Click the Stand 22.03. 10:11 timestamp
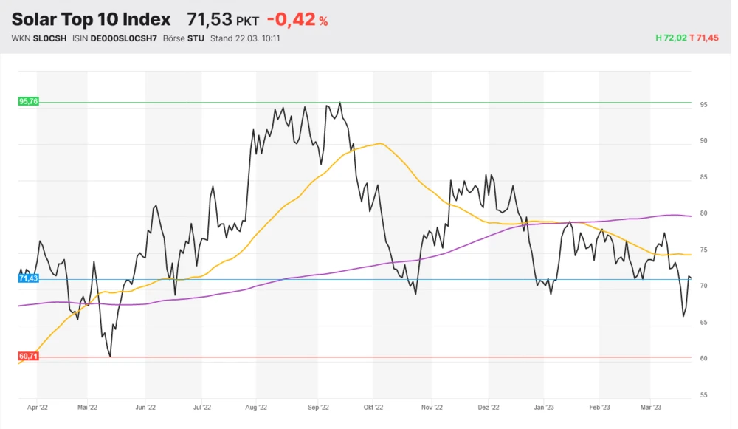The image size is (738, 429). (244, 38)
